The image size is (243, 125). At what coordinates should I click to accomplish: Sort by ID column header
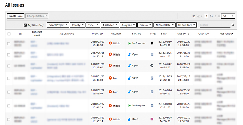20,34
